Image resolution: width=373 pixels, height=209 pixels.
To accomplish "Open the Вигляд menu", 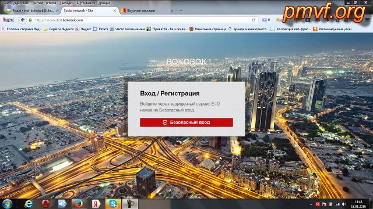I will [37, 3].
